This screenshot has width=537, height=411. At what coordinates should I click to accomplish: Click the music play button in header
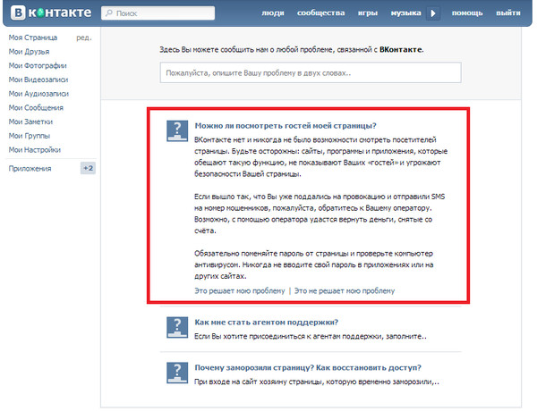[x=433, y=13]
